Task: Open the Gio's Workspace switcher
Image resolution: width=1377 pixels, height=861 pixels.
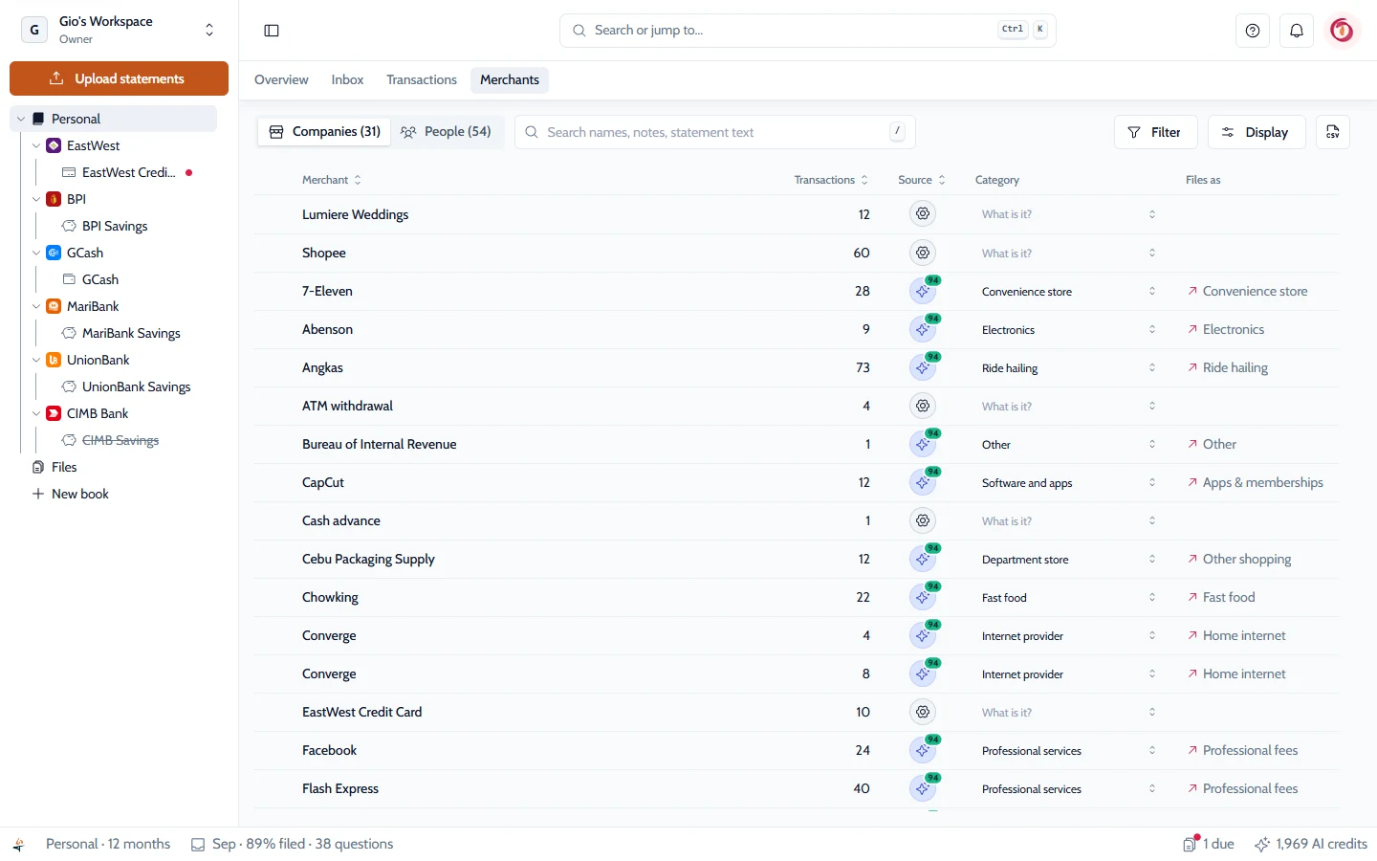Action: (119, 30)
